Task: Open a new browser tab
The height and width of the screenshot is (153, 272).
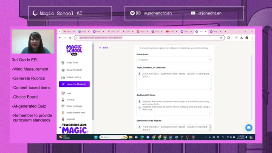Action: point(225,31)
